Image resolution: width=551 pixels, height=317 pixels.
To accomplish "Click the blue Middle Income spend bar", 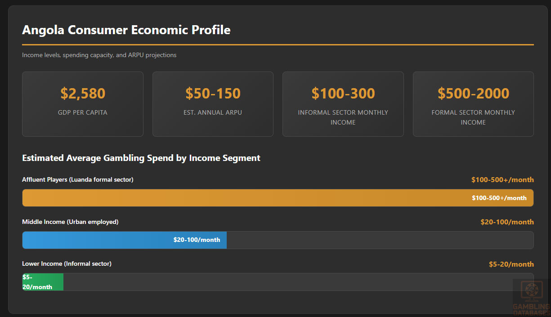I will pyautogui.click(x=124, y=240).
